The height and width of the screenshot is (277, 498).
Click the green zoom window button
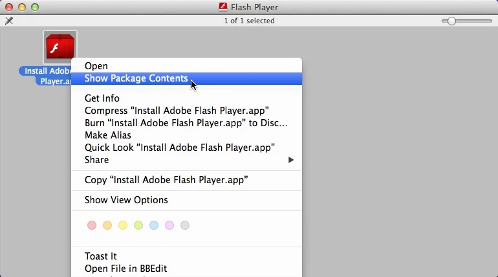(35, 7)
